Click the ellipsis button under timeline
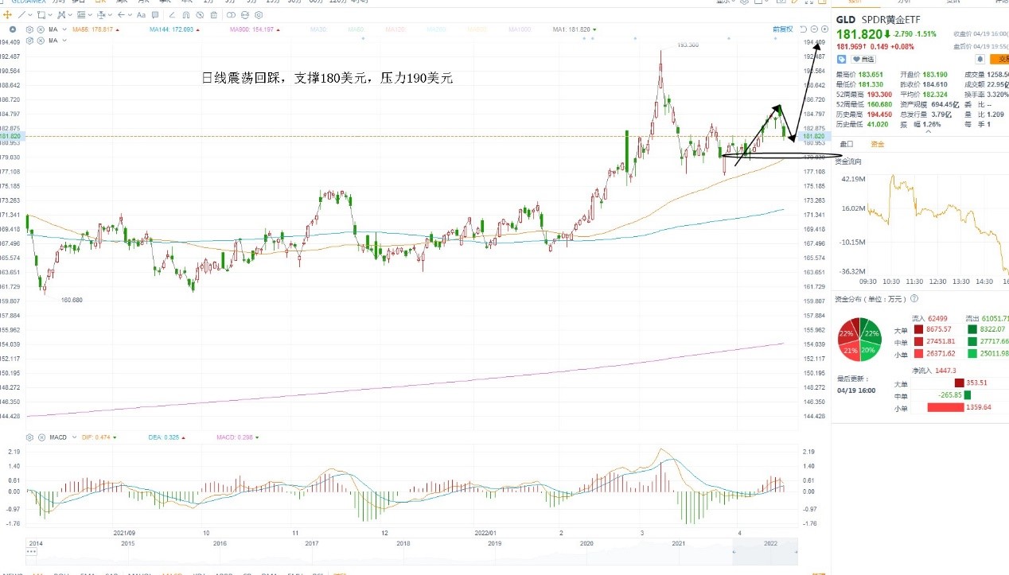This screenshot has height=575, width=1009. 32,551
